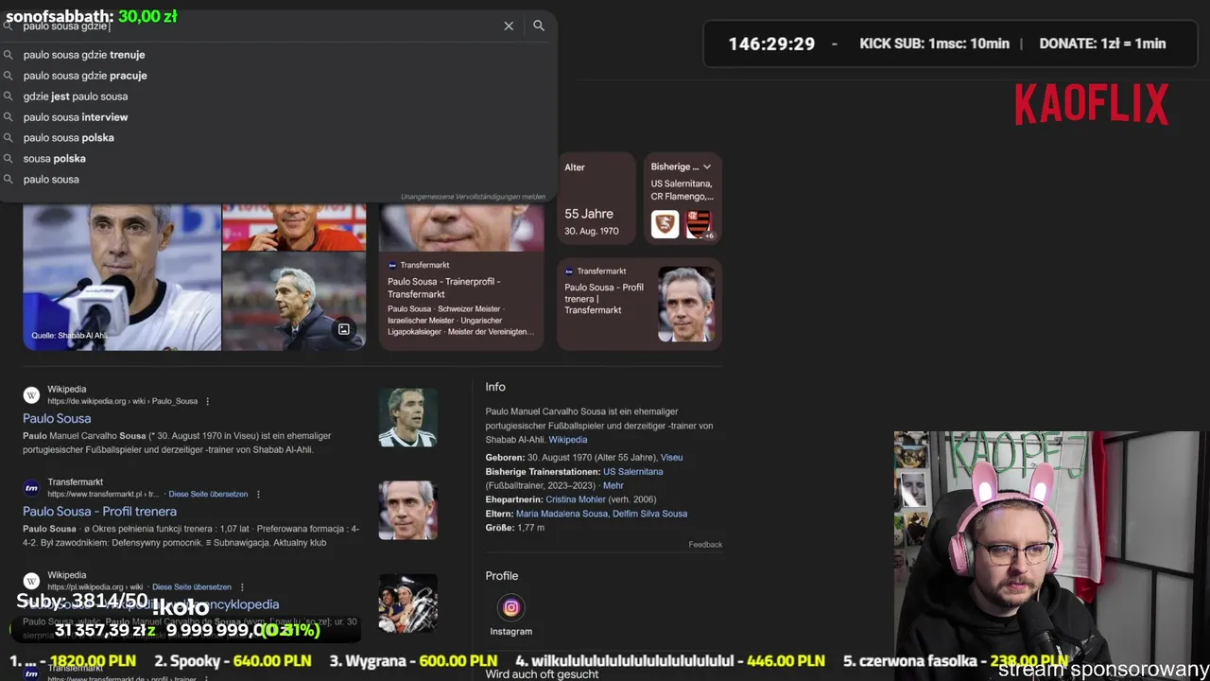Click the 'Feedback' link under Info panel
Image resolution: width=1210 pixels, height=681 pixels.
coord(705,545)
